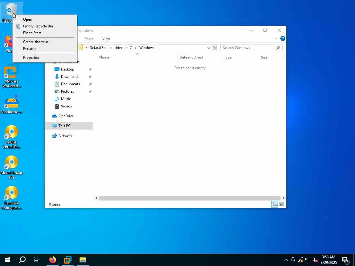Image resolution: width=355 pixels, height=266 pixels.
Task: Unpin Documents from Quick access
Action: pyautogui.click(x=90, y=84)
